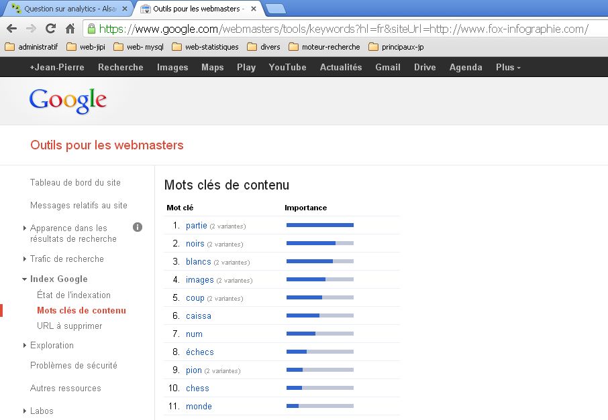Image resolution: width=608 pixels, height=420 pixels.
Task: Open a new browser tab
Action: tap(276, 9)
